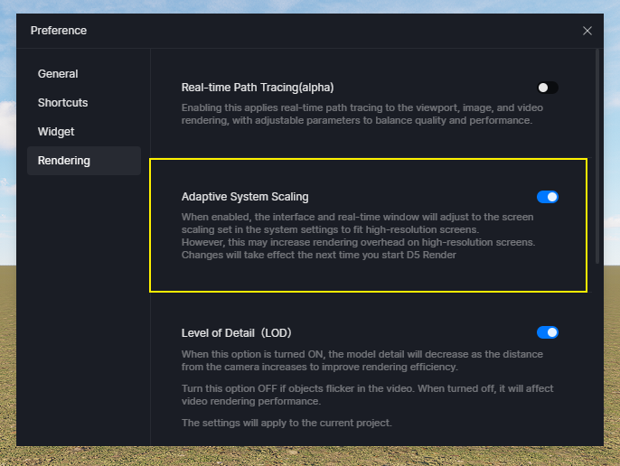Screen dimensions: 620x466
Task: Turn off Level of Detail toggle
Action: pyautogui.click(x=547, y=332)
